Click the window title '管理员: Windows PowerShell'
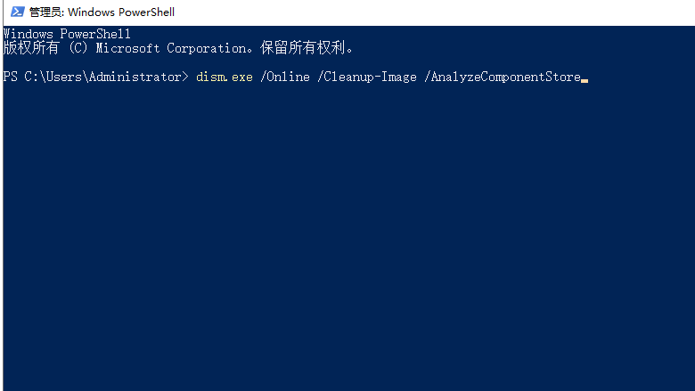695x391 pixels. pyautogui.click(x=102, y=12)
